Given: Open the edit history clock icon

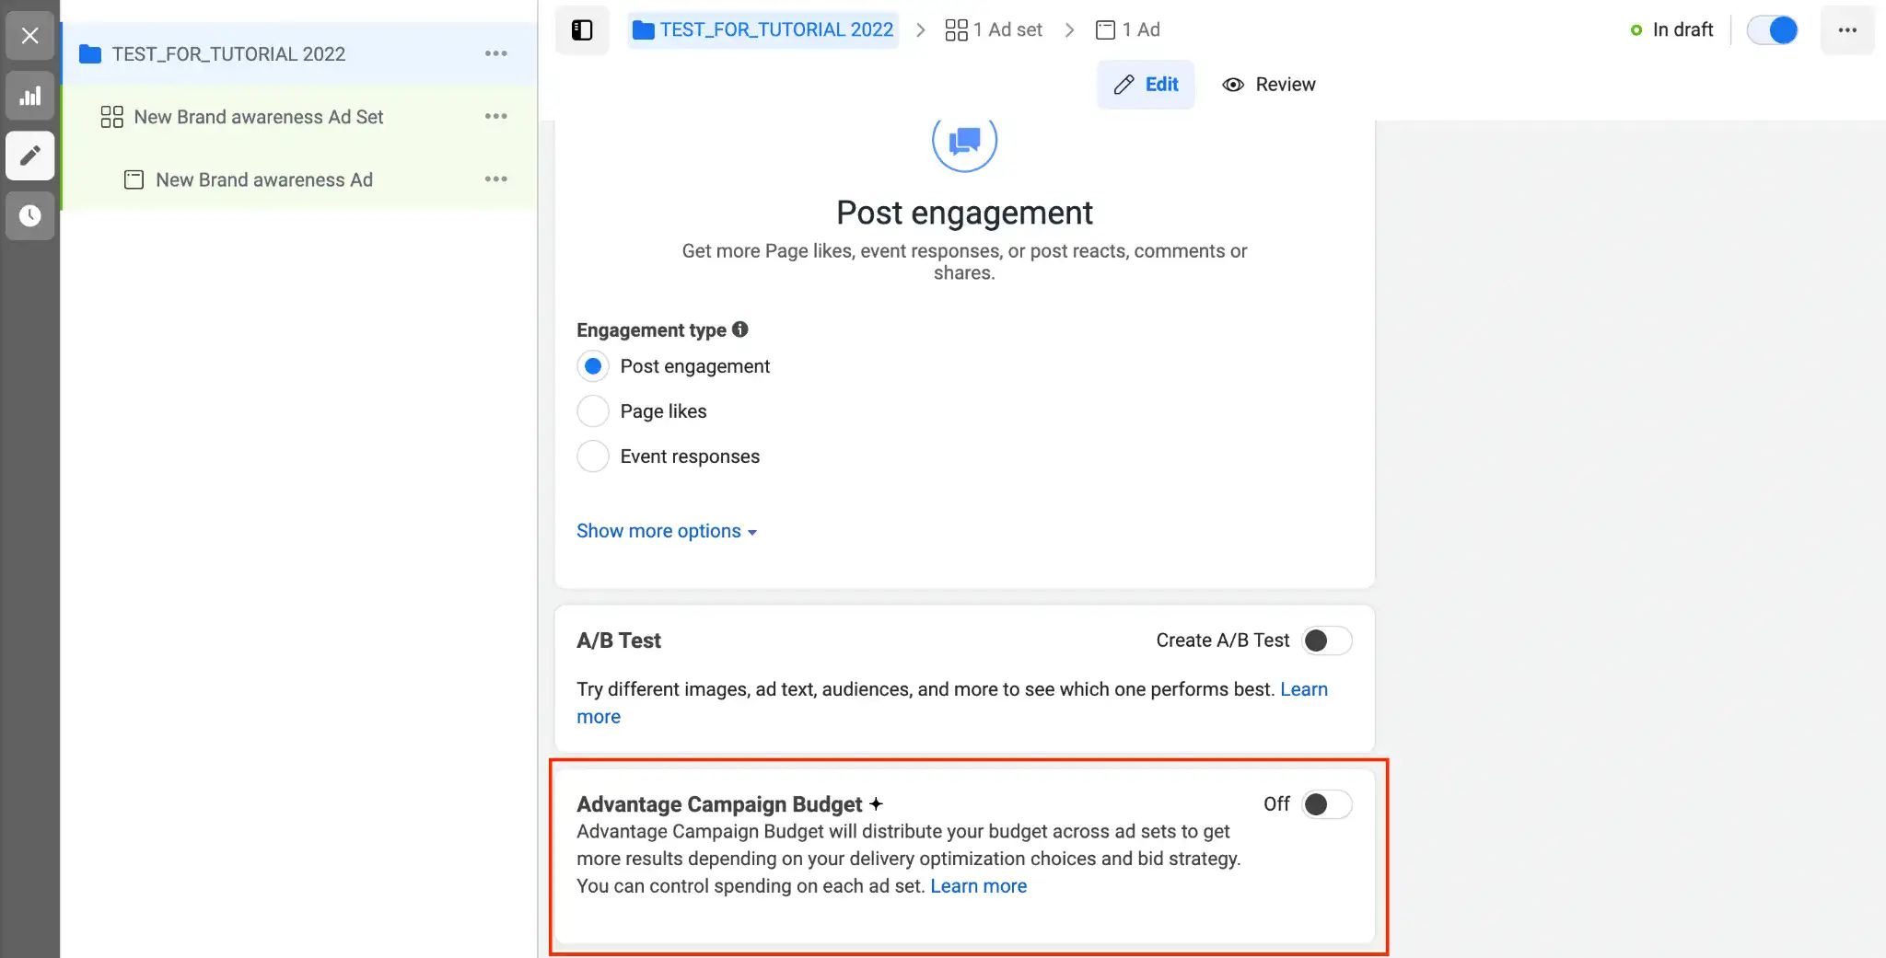Looking at the screenshot, I should tap(29, 216).
